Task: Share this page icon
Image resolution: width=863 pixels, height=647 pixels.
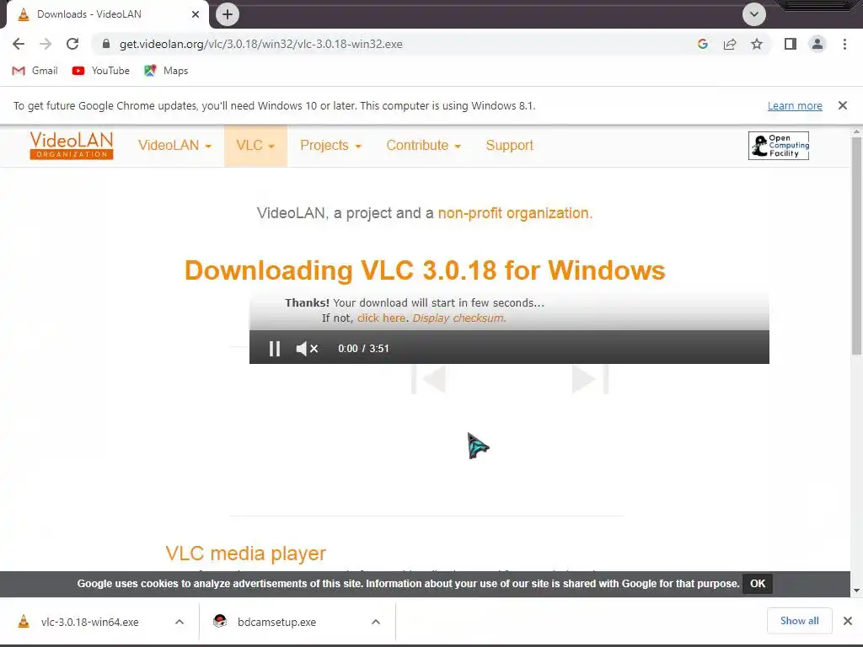Action: click(730, 44)
